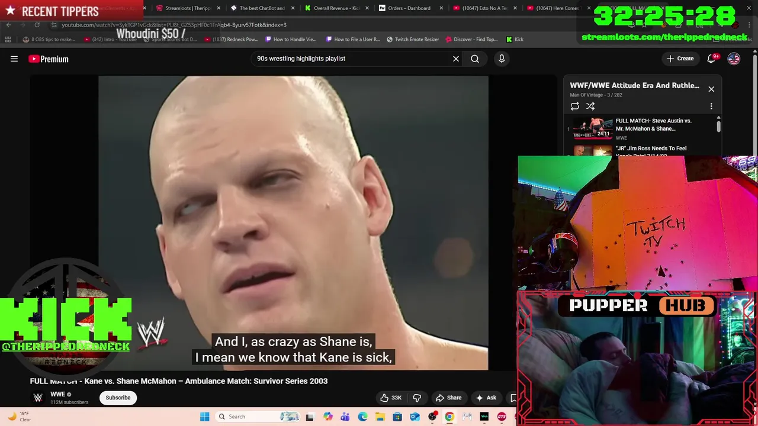Image resolution: width=758 pixels, height=426 pixels.
Task: Toggle playlist shuffle
Action: point(590,106)
